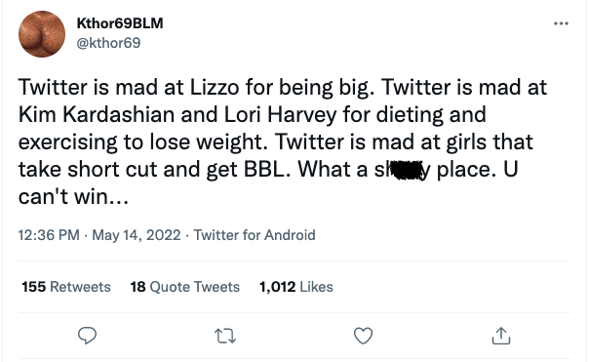Screen dimensions: 589x362
Task: View the 155 Retweets list
Action: coord(66,287)
